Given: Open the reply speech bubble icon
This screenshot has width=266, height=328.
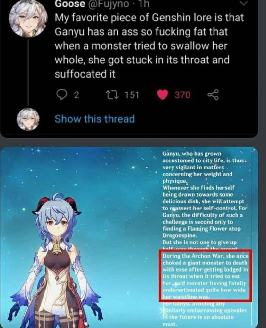Looking at the screenshot, I should (x=61, y=95).
